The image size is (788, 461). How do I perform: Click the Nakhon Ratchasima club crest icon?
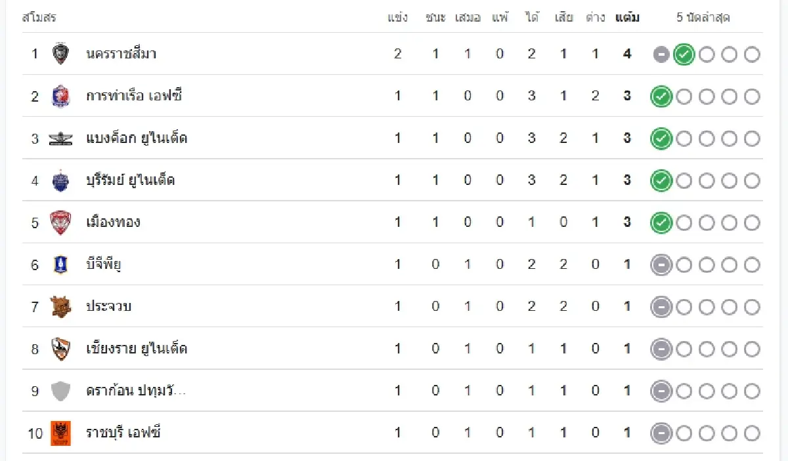point(60,54)
